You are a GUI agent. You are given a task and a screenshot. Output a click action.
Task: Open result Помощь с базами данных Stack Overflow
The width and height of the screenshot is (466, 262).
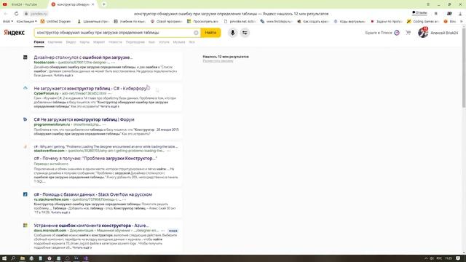(x=92, y=194)
